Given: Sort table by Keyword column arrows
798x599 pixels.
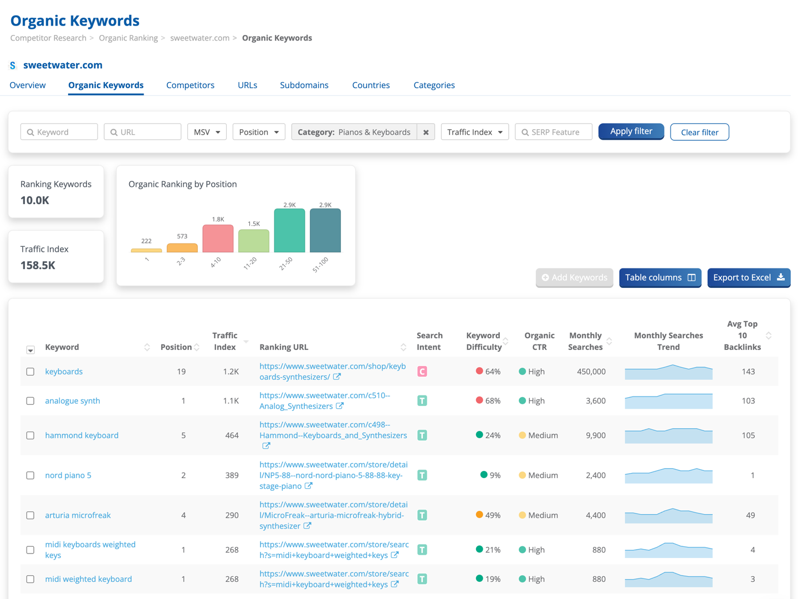Looking at the screenshot, I should (x=147, y=347).
